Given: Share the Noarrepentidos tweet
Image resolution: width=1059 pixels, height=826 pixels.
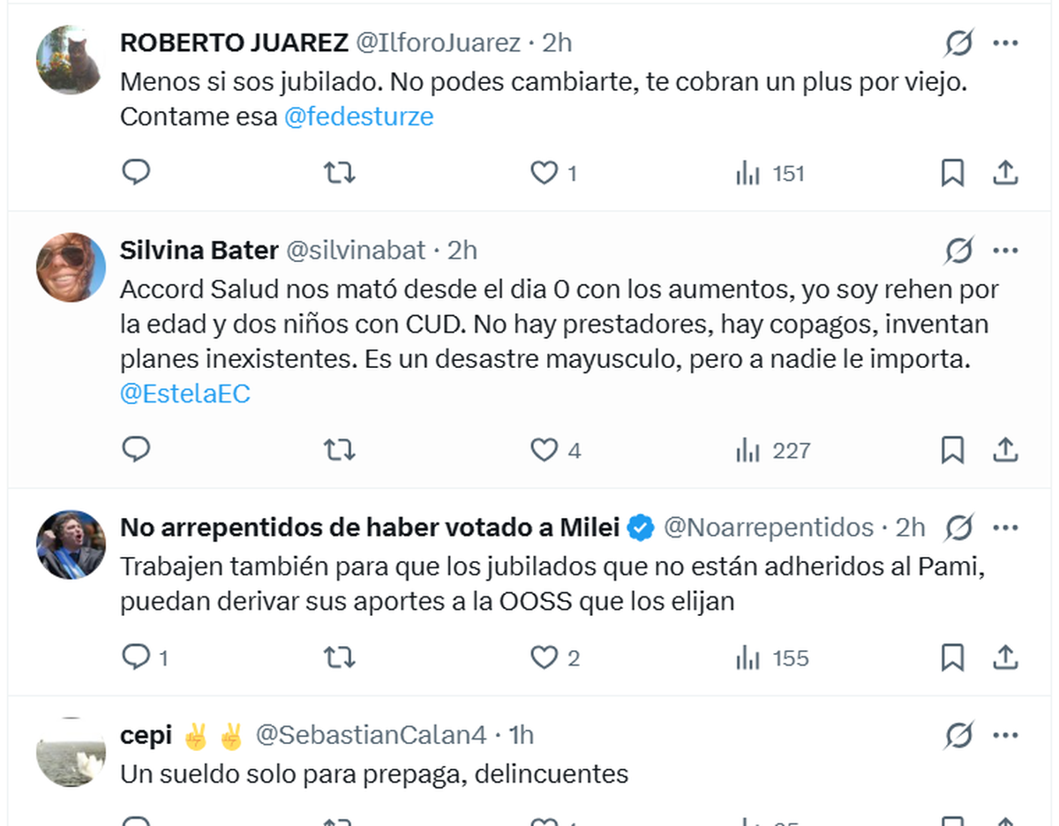Looking at the screenshot, I should 1006,657.
